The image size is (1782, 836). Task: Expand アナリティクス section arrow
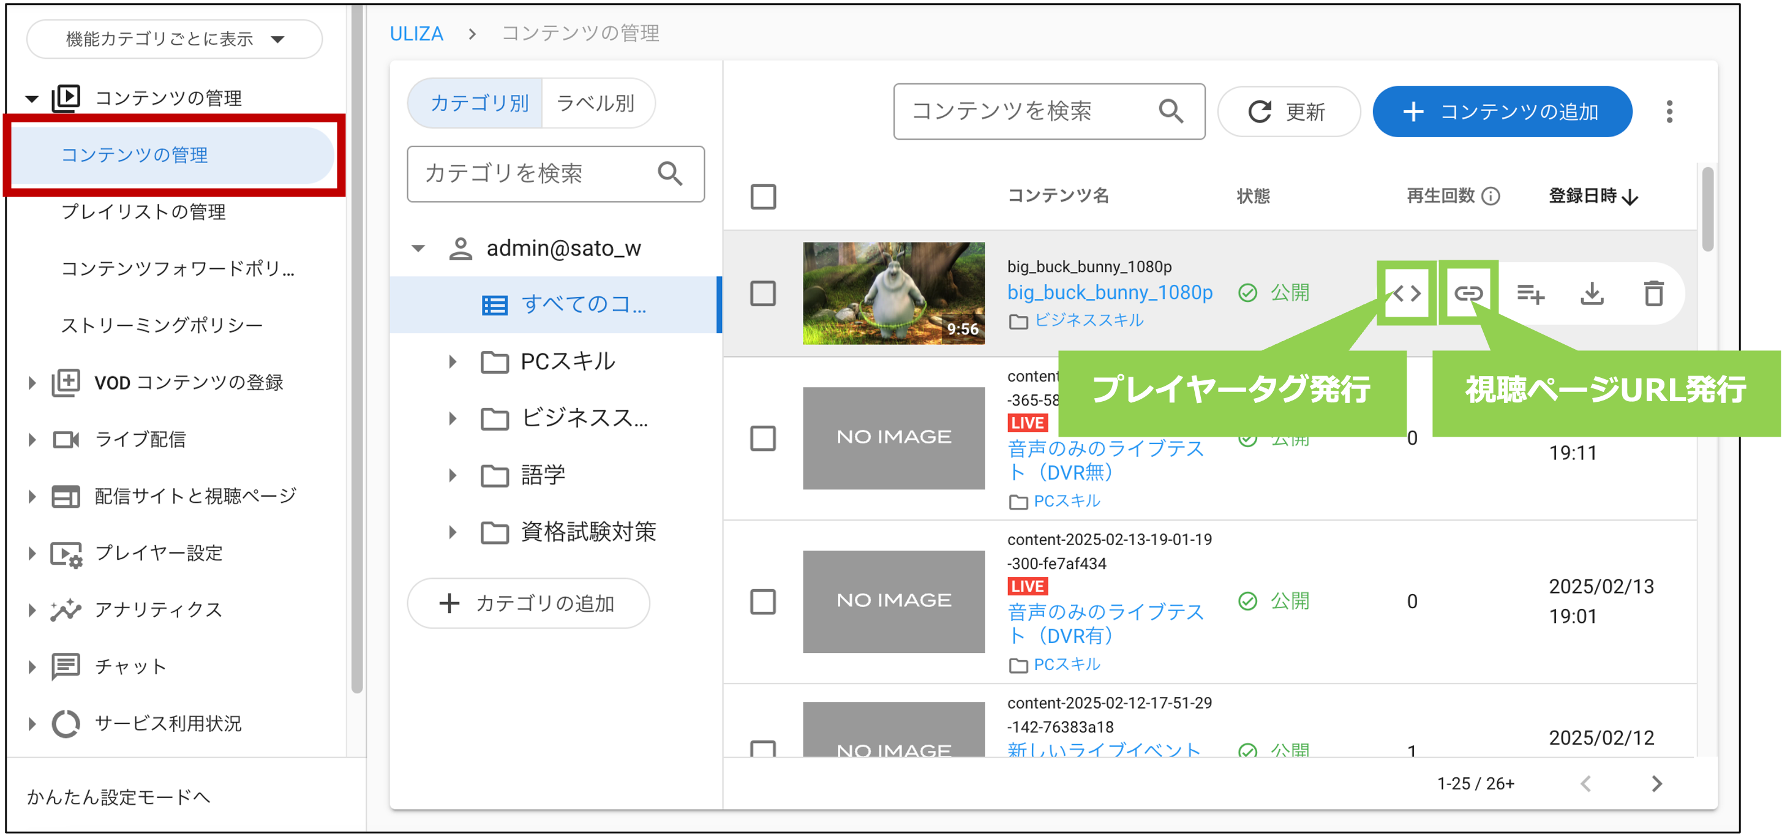point(32,611)
